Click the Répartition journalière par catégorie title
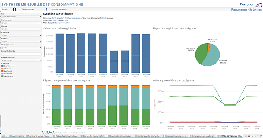 coord(66,80)
